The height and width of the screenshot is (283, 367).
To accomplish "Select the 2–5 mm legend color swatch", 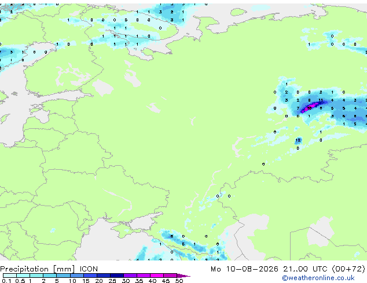I will (50, 275).
